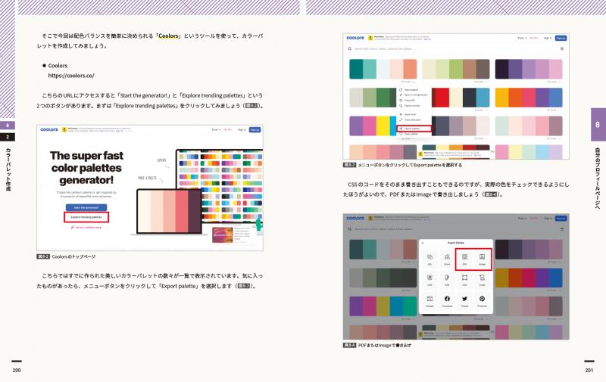
Task: Choose the SVG export icon
Action: [x=464, y=278]
